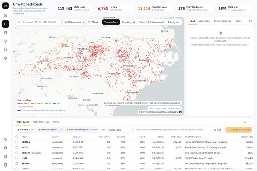Click the teal 30+ legend swatch

55,103
